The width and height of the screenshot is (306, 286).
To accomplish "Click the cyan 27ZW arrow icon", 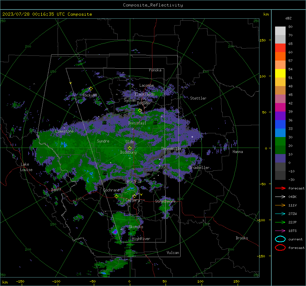I will point(280,214).
